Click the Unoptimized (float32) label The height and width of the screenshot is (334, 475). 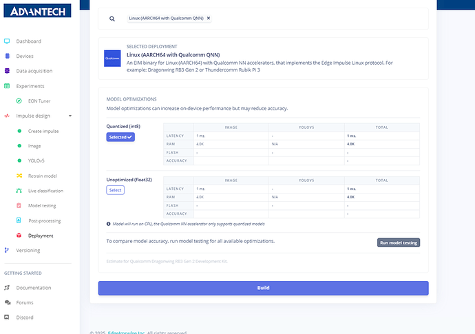click(x=129, y=180)
